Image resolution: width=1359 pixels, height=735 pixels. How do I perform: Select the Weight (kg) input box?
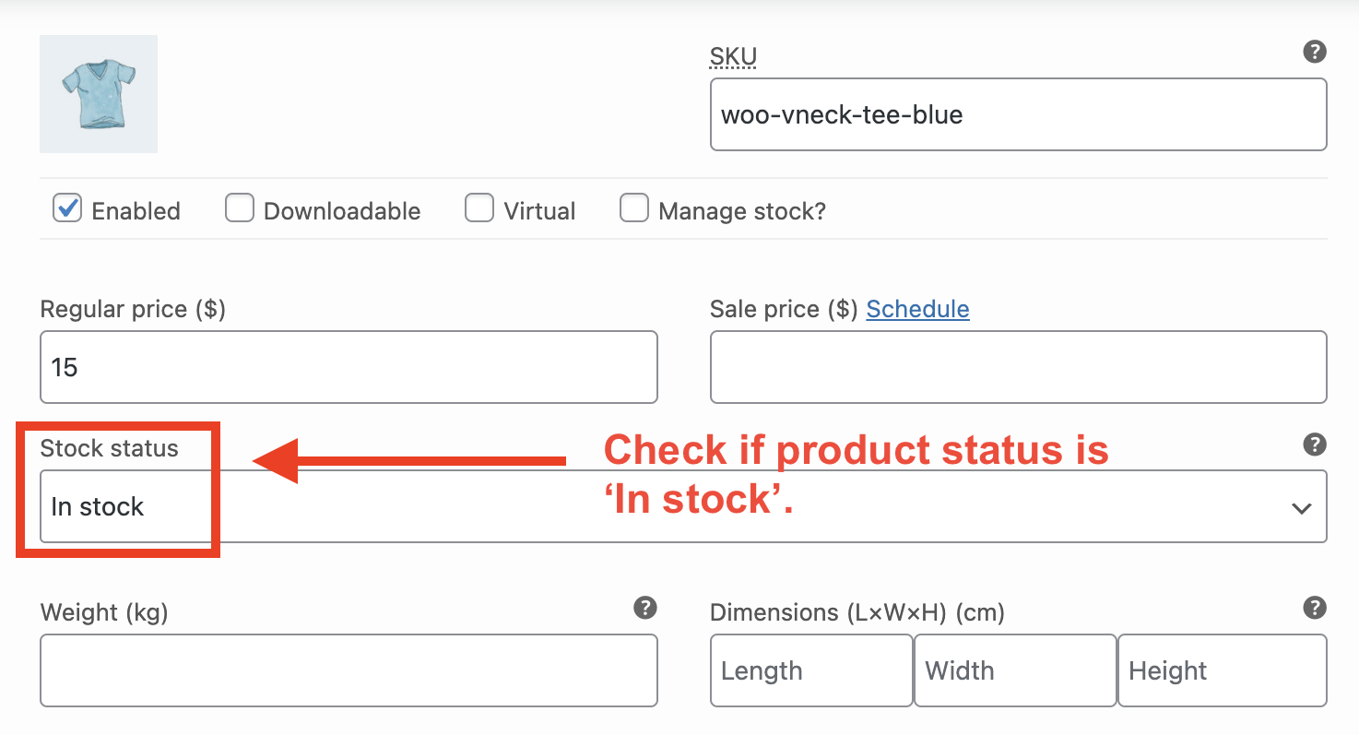(x=349, y=670)
